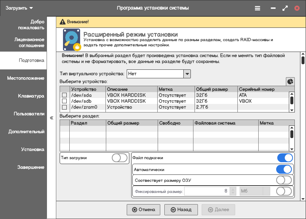306x219 pixels.
Task: Open the Загрузить dropdown menu
Action: (19, 8)
